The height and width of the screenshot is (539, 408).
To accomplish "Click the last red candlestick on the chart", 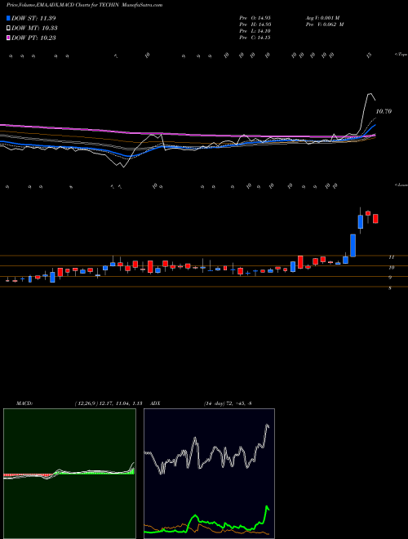I will (375, 219).
